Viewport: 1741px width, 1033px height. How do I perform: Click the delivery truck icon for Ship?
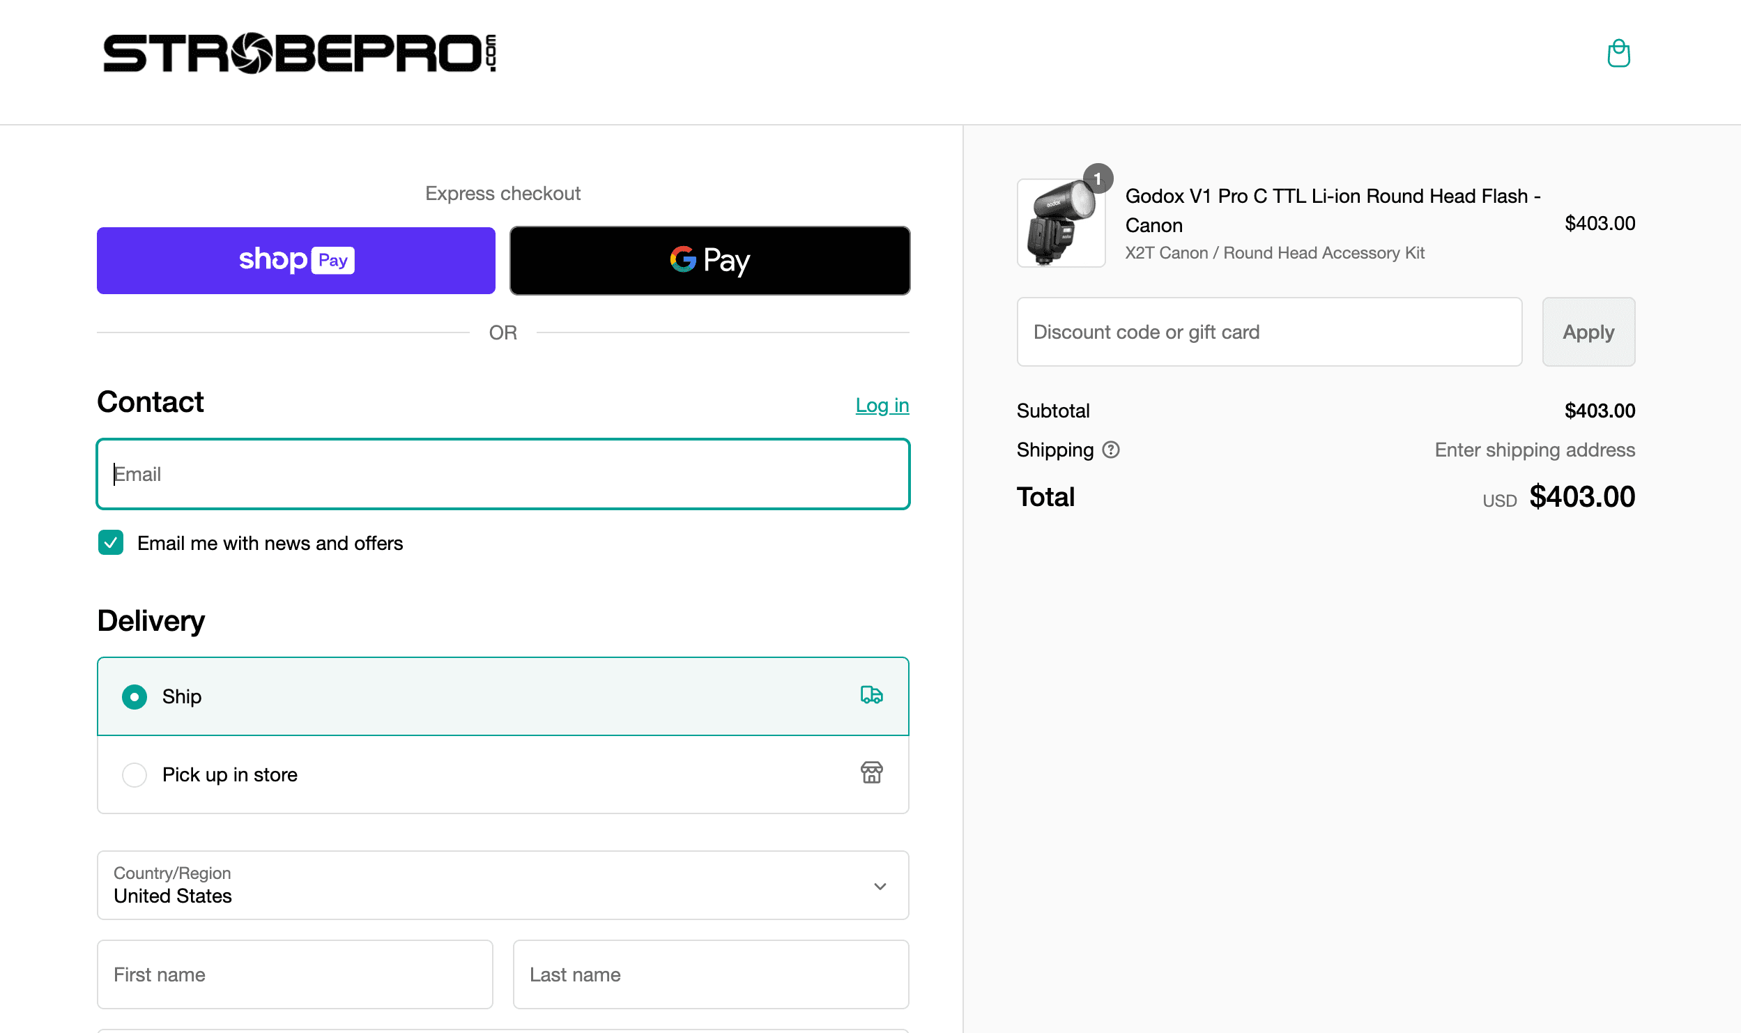[x=871, y=695]
